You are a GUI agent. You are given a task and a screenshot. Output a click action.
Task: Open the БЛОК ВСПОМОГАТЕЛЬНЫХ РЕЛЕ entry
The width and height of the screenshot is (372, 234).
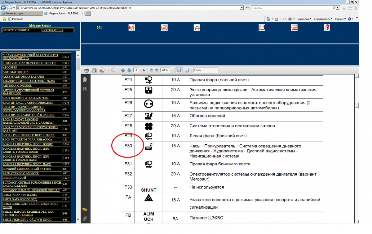(25, 98)
